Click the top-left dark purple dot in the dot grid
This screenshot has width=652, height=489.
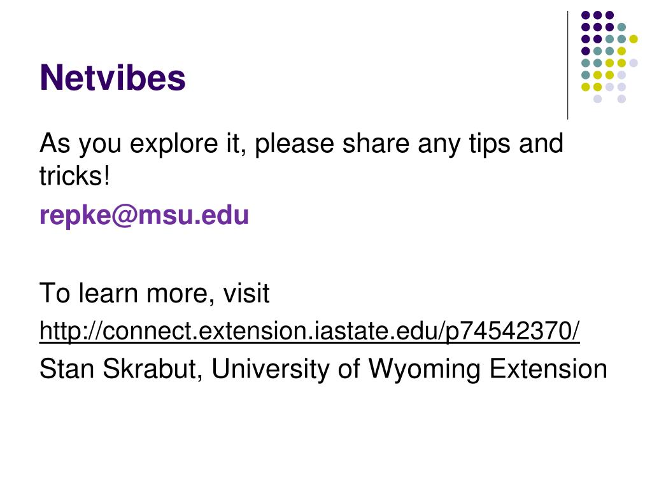[586, 15]
